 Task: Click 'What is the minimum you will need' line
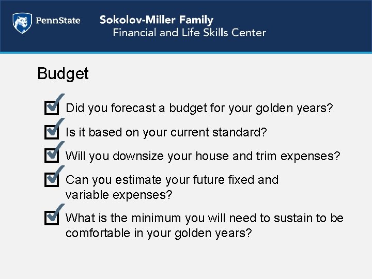(205, 218)
